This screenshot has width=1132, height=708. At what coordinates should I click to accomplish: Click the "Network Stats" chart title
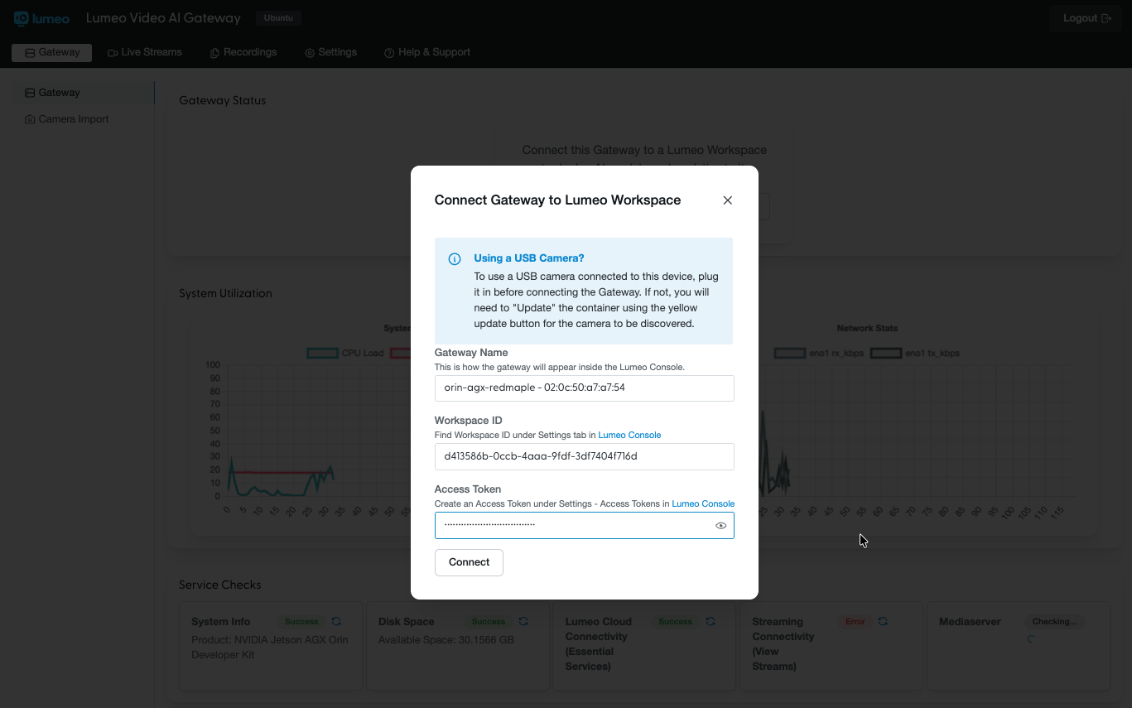867,329
